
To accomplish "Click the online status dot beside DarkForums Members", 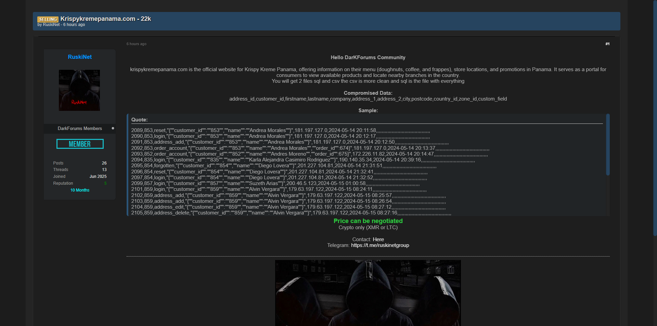I will click(113, 128).
